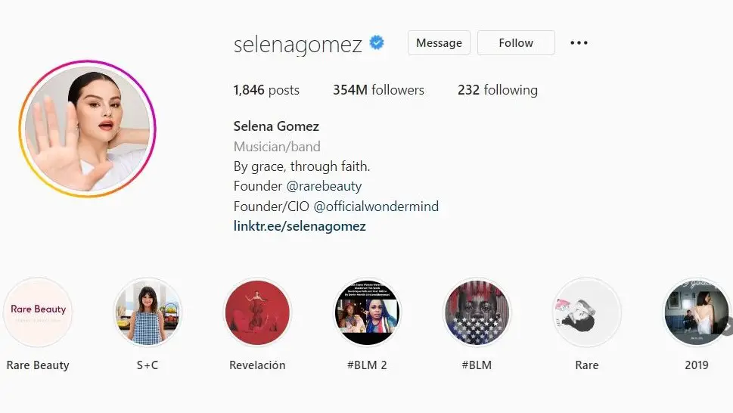Click the 1,846 posts count
Screen dimensions: 733x413
tap(266, 90)
